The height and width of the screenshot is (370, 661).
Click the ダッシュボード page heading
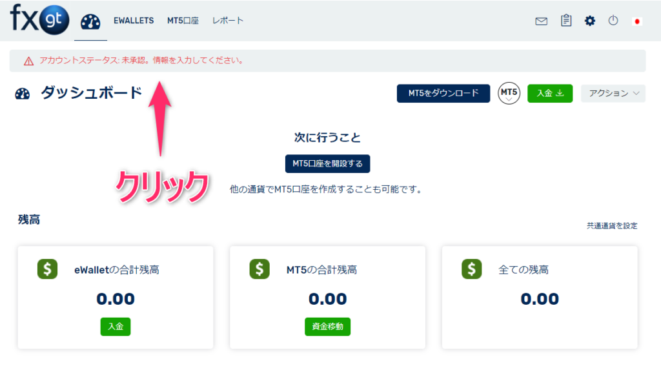[x=92, y=93]
